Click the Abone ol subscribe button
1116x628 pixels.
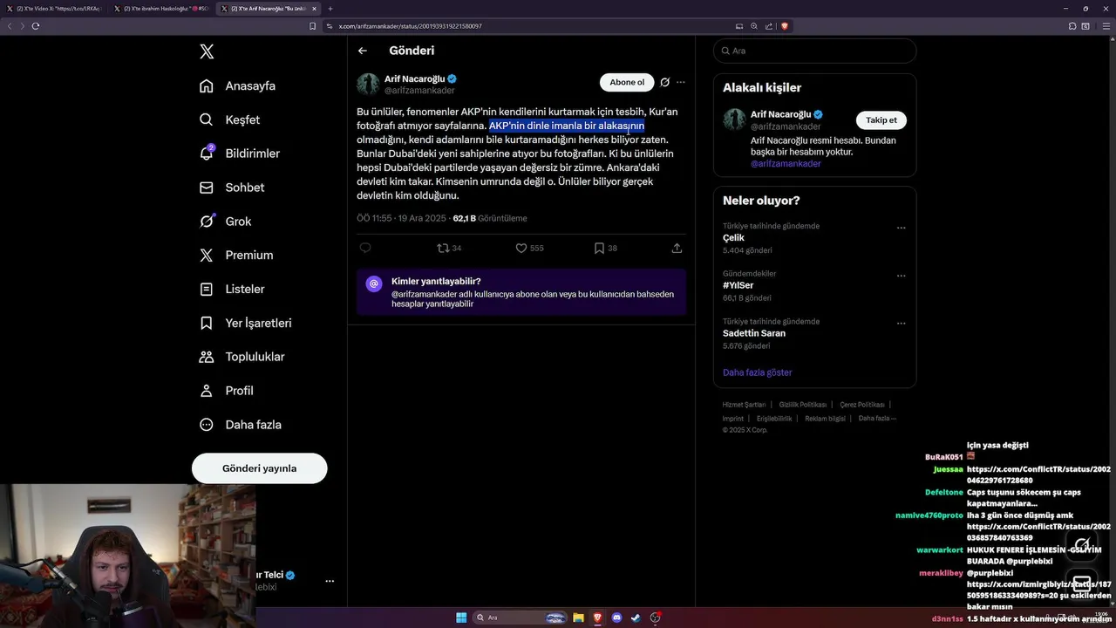pos(627,82)
